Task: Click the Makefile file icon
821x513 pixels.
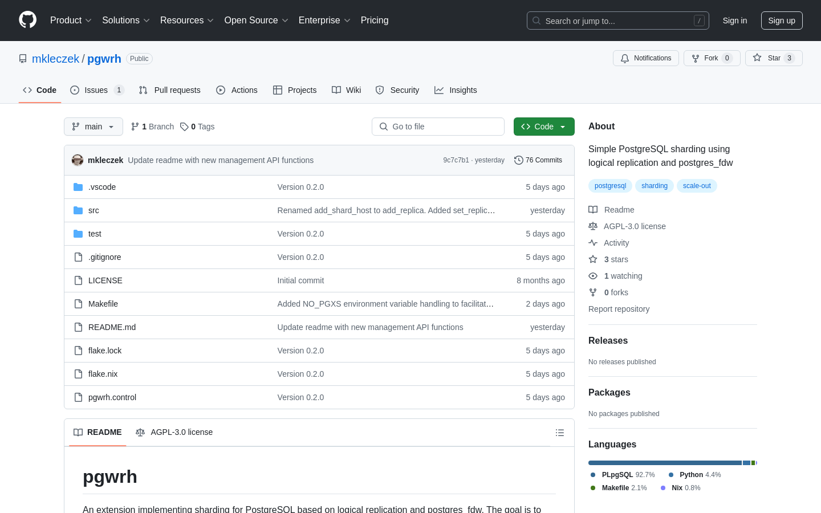Action: click(78, 304)
